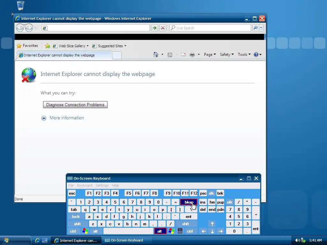Screen dimensions: 327x245
Task: Open the Web Slice Gallery dropdown
Action: [71, 46]
